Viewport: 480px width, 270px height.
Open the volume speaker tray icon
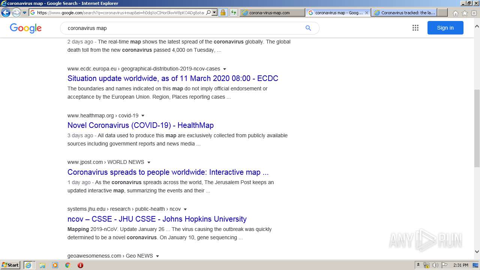[x=435, y=265]
